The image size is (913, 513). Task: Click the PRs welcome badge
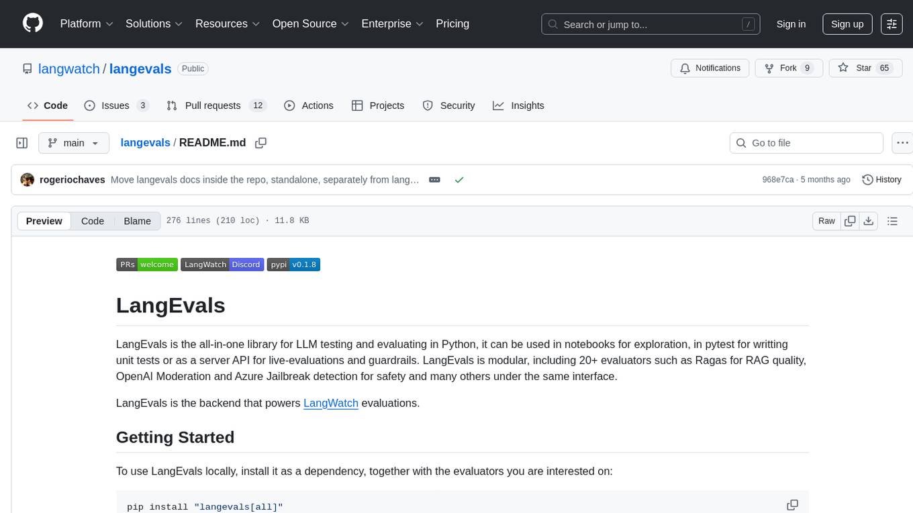[147, 265]
